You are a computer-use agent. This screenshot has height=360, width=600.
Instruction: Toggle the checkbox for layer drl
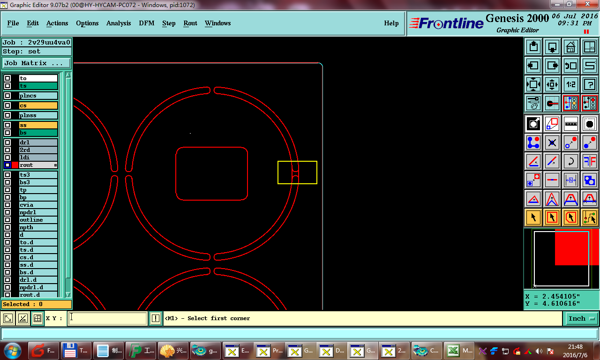[x=7, y=142]
